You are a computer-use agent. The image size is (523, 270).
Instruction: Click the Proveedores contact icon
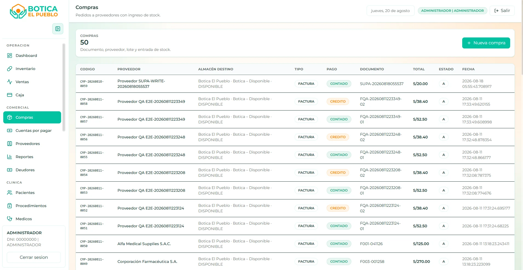[x=10, y=144]
